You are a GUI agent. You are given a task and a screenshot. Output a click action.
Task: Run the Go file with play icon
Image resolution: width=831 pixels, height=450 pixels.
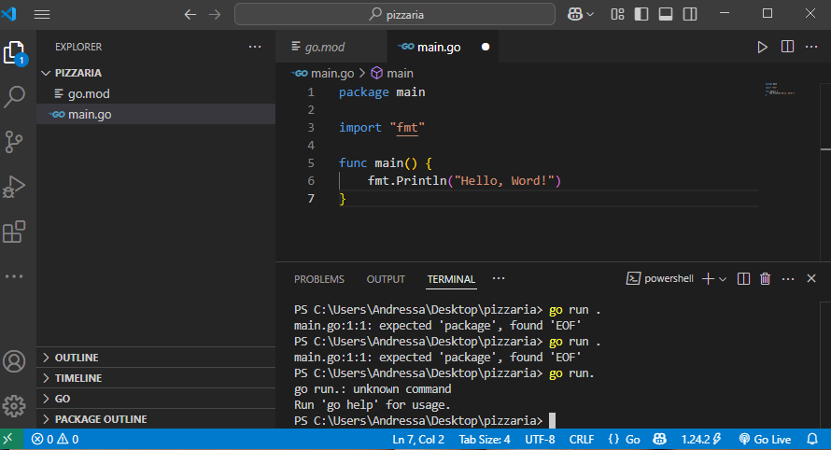tap(762, 47)
